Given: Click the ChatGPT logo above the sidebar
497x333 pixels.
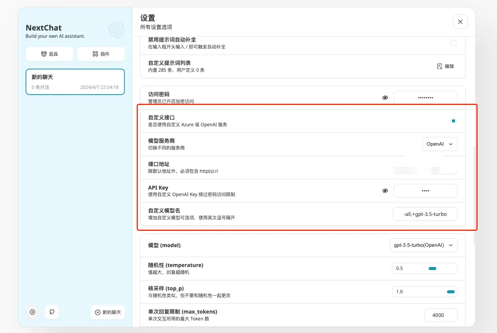Looking at the screenshot, I should point(116,30).
